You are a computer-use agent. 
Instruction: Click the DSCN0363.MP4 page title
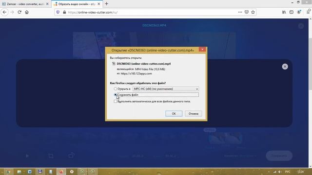click(x=155, y=25)
